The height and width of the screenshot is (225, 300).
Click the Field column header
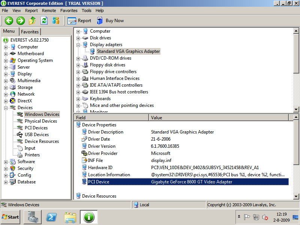click(x=111, y=118)
